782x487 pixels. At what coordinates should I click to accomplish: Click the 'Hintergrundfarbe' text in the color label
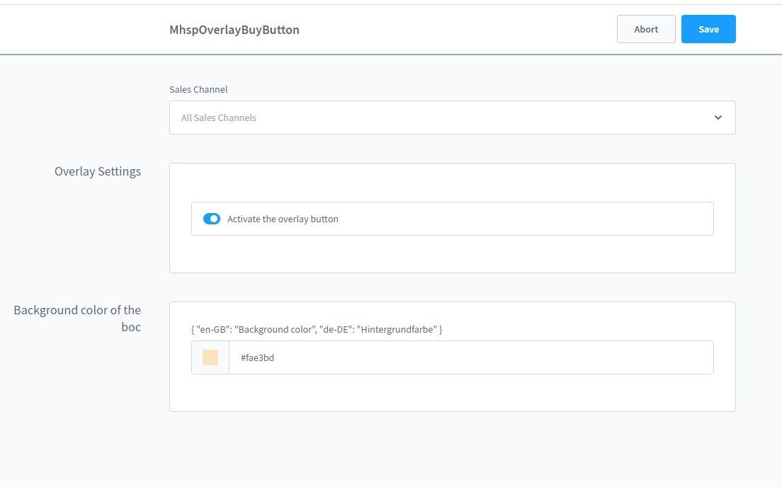pos(398,329)
